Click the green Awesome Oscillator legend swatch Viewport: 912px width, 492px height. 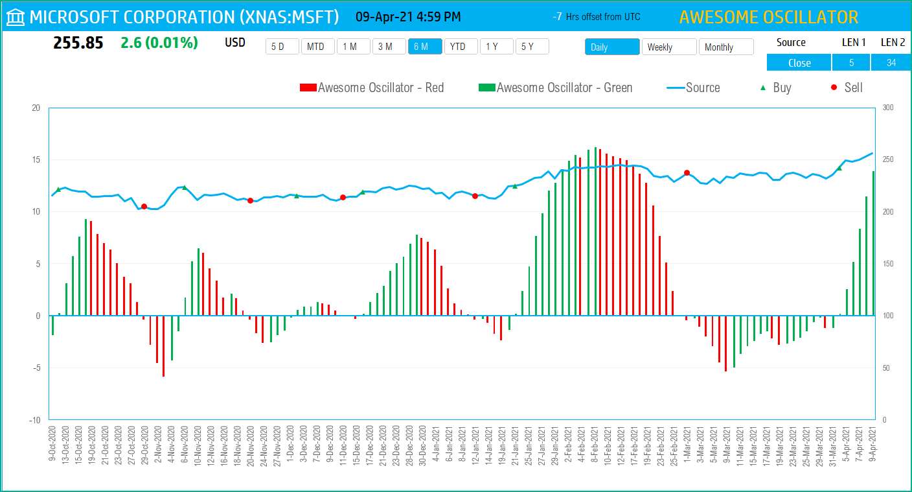[486, 88]
